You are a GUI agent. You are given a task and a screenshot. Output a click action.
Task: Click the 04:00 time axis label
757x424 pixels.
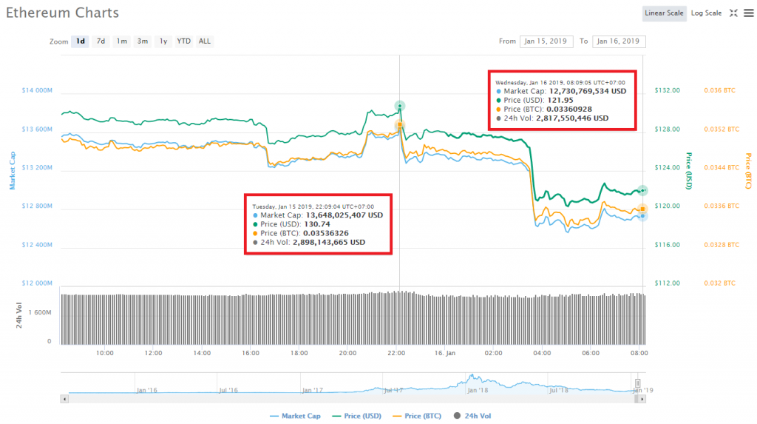coord(542,353)
